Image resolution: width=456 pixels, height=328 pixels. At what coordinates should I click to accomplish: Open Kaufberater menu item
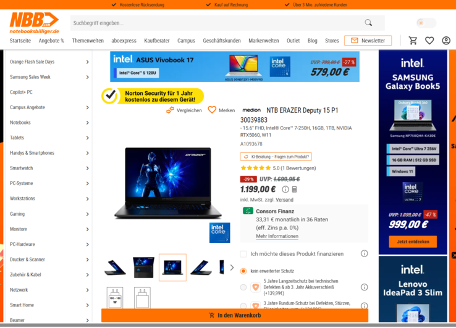157,41
